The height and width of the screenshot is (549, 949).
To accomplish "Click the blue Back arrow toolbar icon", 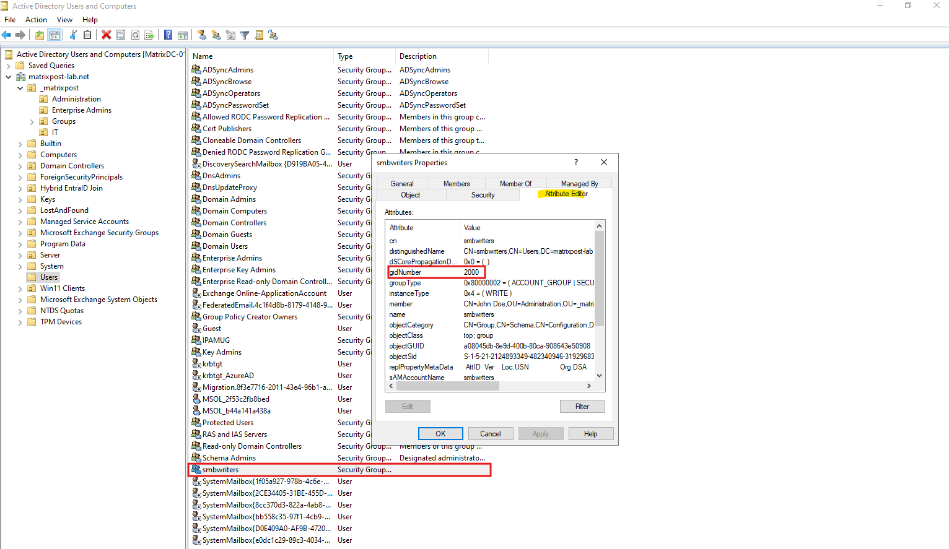I will (7, 35).
